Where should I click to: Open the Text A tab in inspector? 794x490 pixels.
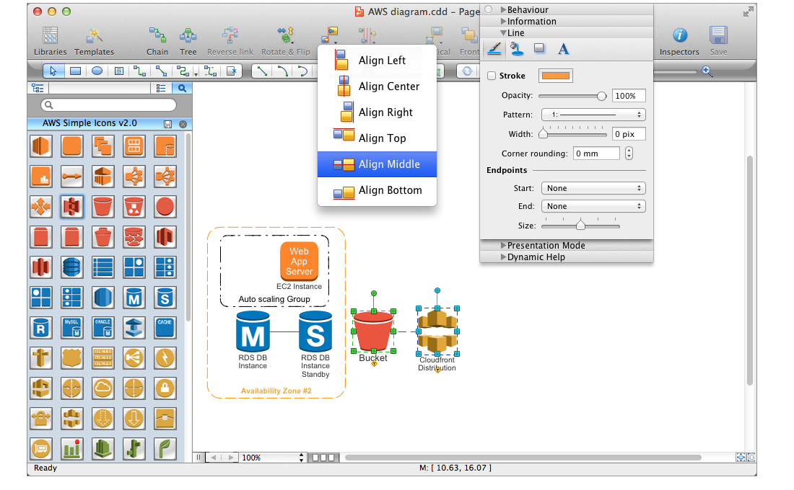point(563,49)
